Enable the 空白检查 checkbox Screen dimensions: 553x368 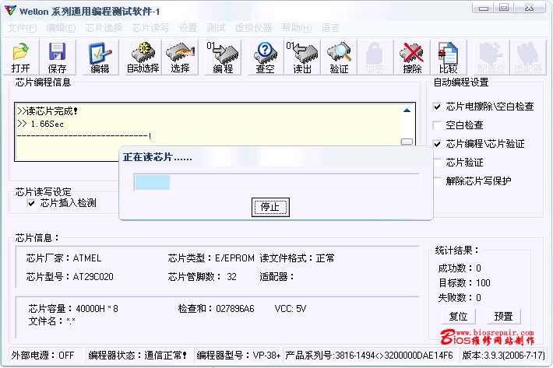tap(437, 125)
